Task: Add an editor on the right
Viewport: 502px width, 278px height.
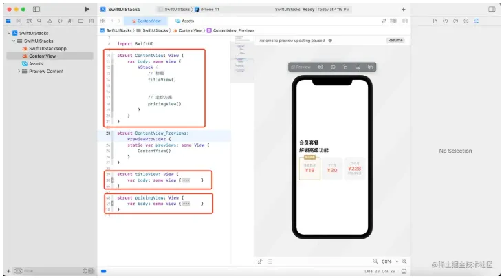Action: pyautogui.click(x=405, y=21)
